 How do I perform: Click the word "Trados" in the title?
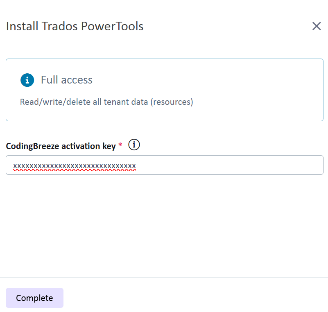(x=60, y=26)
